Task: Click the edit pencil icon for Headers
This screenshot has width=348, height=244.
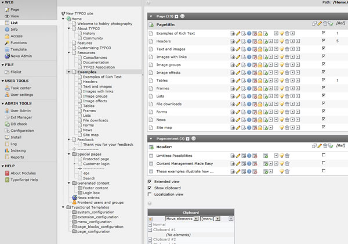Action: coord(238,42)
